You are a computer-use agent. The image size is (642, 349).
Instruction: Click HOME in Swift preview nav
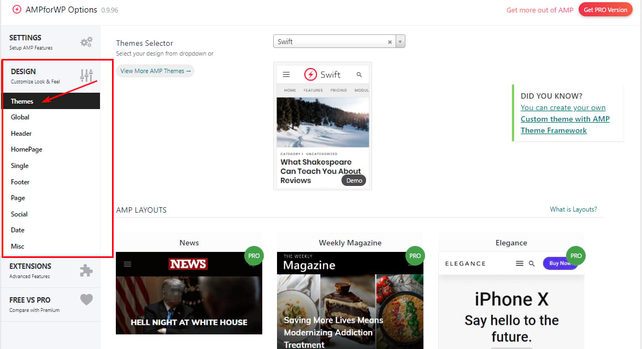point(290,91)
